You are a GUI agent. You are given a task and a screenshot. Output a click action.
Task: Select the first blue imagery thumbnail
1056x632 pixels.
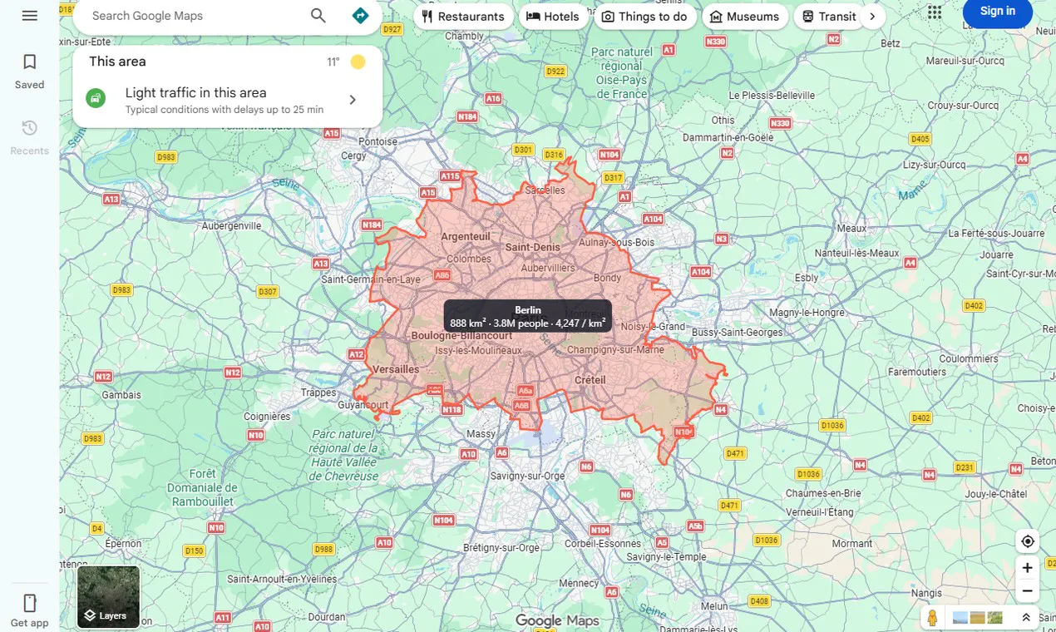[x=960, y=618]
